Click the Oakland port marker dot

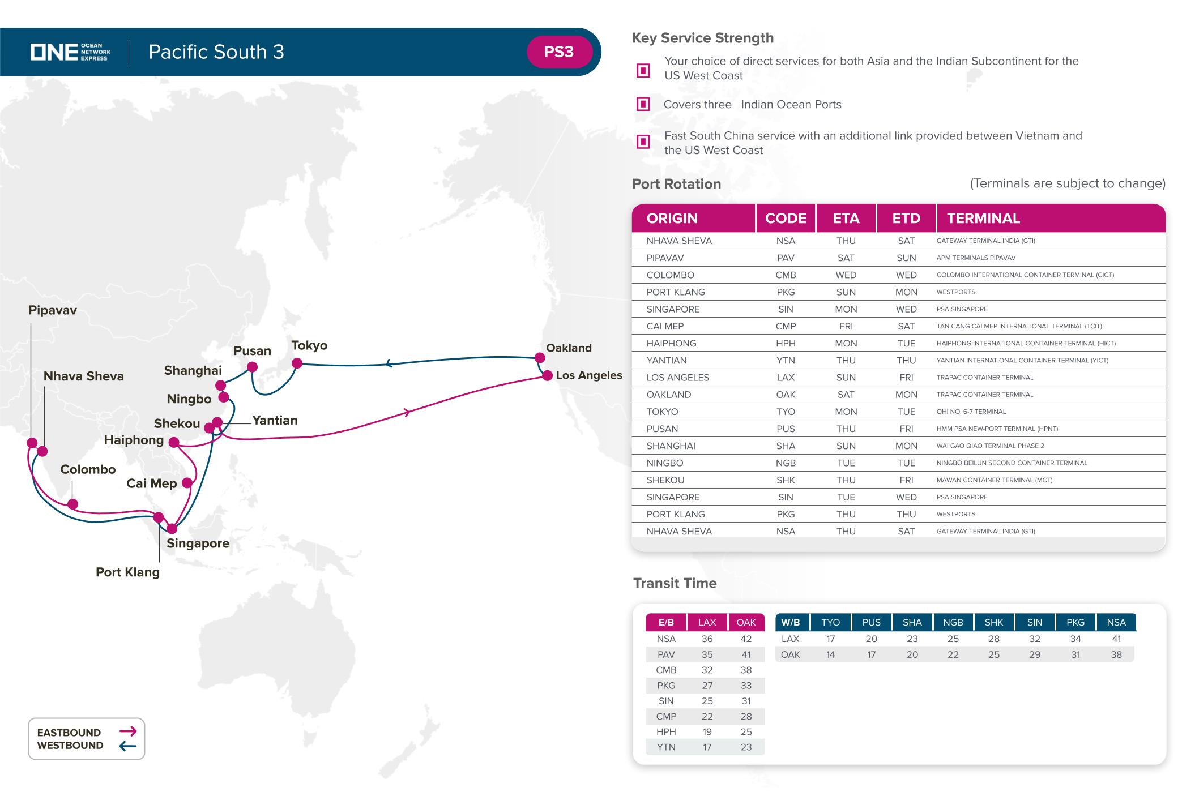click(540, 358)
